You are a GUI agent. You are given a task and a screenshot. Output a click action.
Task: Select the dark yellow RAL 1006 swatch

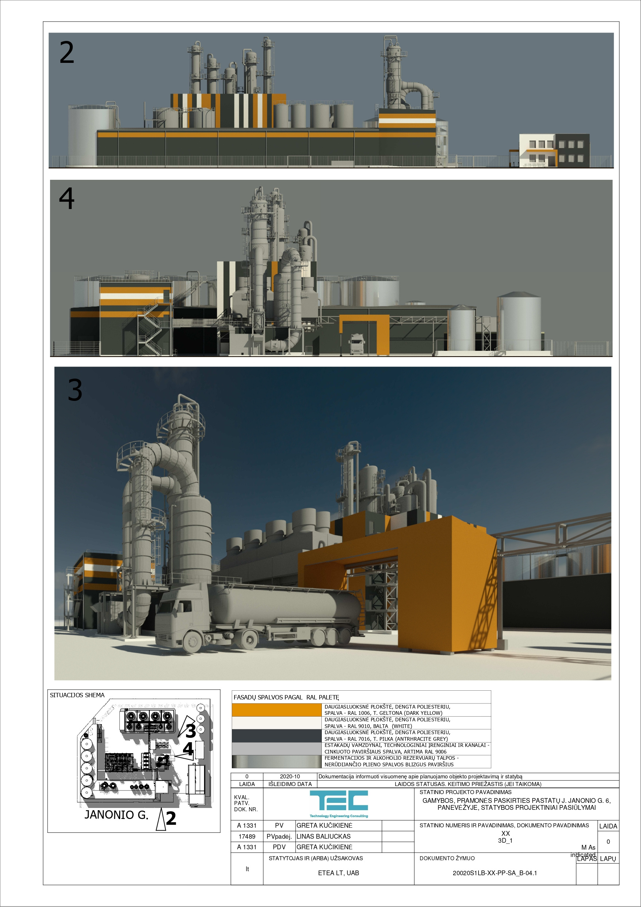pos(276,710)
